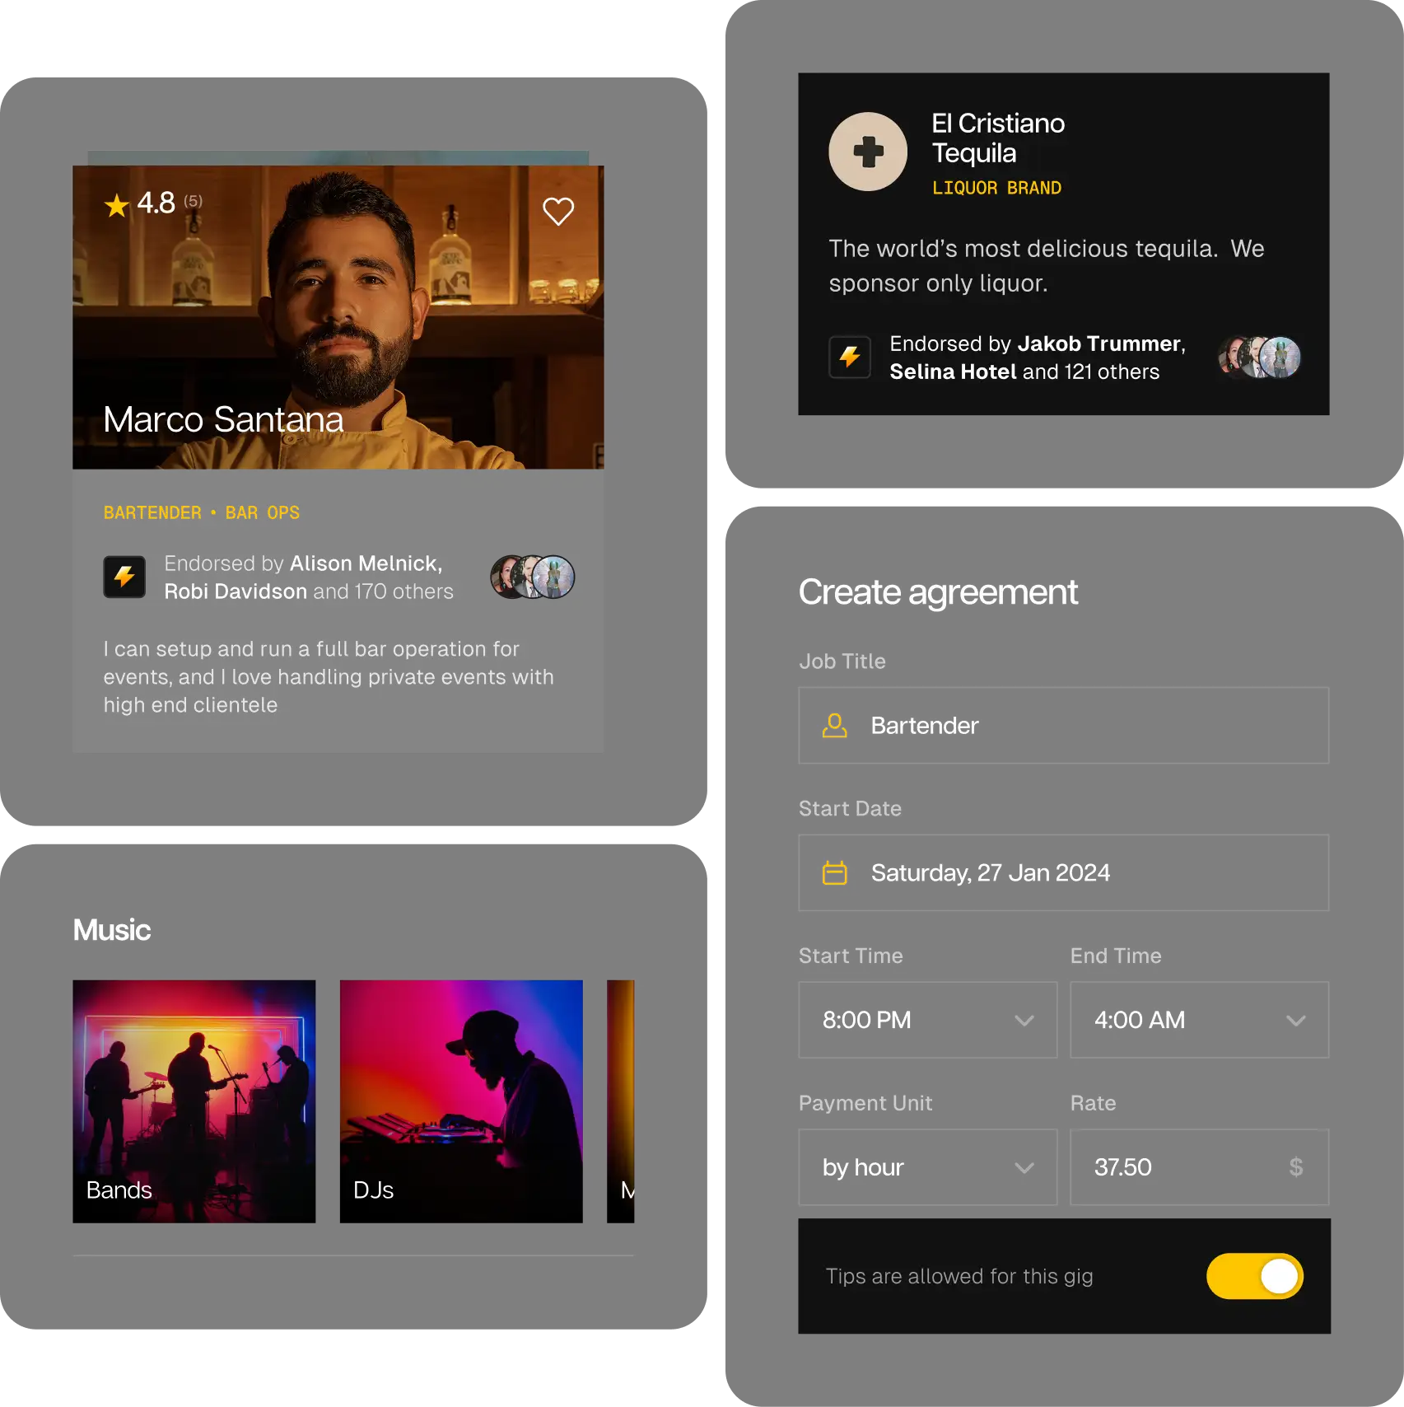Disable tips allowed for this gig
Screen dimensions: 1404x1407
click(x=1255, y=1276)
